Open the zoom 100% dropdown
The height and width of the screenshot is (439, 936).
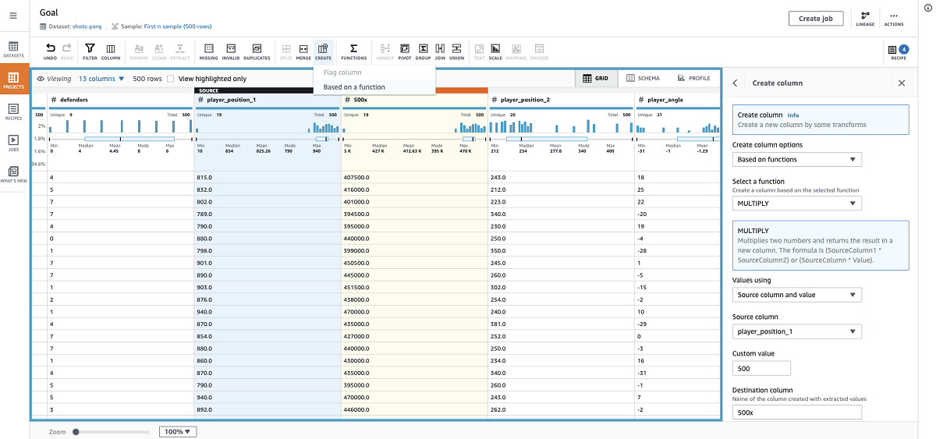tap(178, 431)
